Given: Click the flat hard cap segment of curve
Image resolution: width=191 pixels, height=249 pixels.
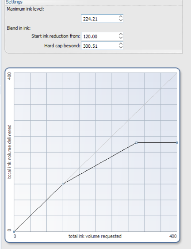Looking at the screenshot, I should coord(157,142).
